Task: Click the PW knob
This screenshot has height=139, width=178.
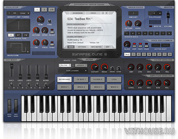Action: (36, 43)
